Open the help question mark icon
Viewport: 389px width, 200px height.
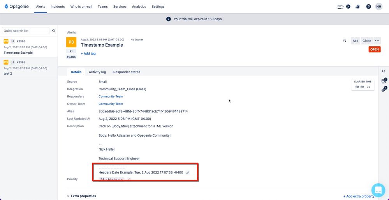tap(368, 7)
